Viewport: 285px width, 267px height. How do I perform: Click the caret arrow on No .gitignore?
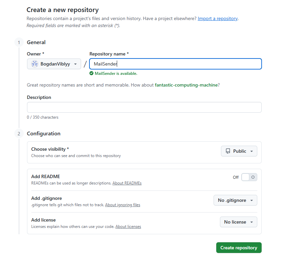pyautogui.click(x=251, y=201)
